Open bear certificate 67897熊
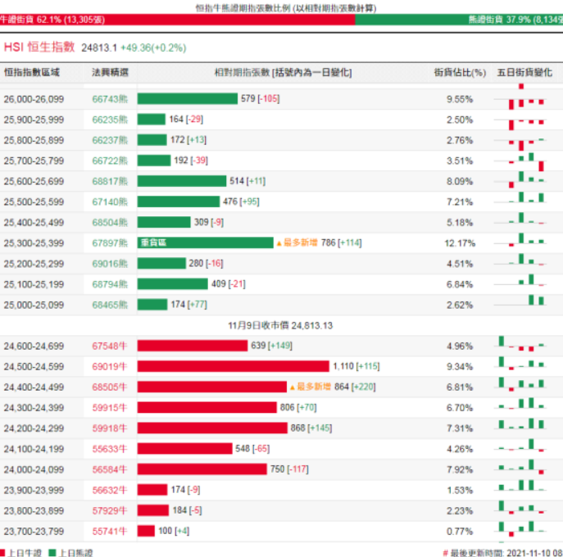The width and height of the screenshot is (563, 557). [110, 243]
